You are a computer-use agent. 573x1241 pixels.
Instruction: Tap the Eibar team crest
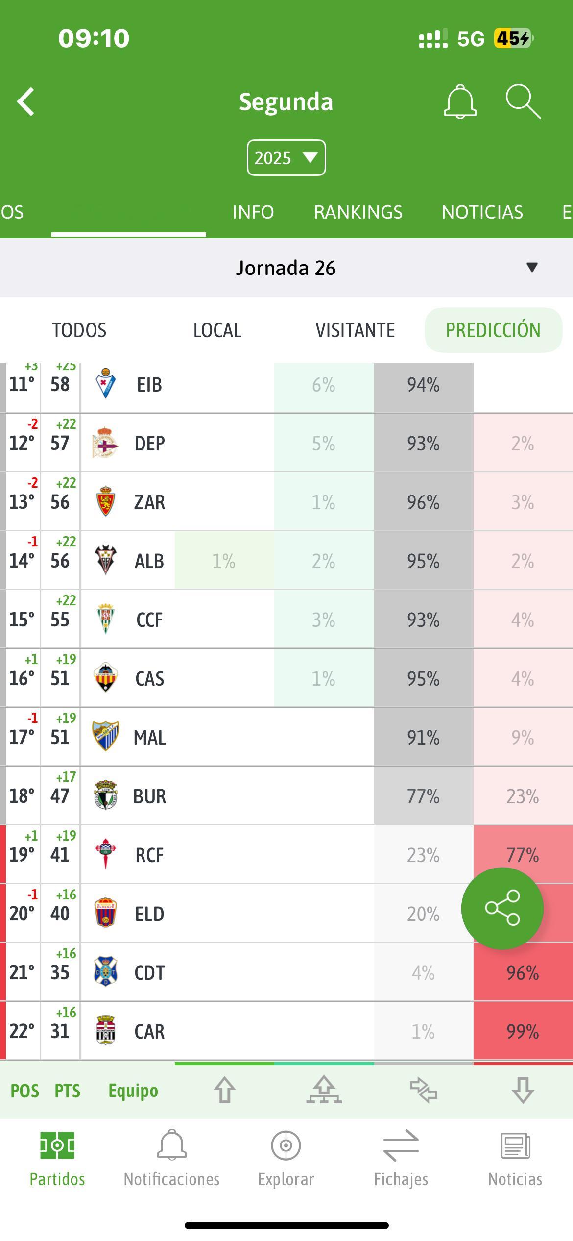point(105,384)
